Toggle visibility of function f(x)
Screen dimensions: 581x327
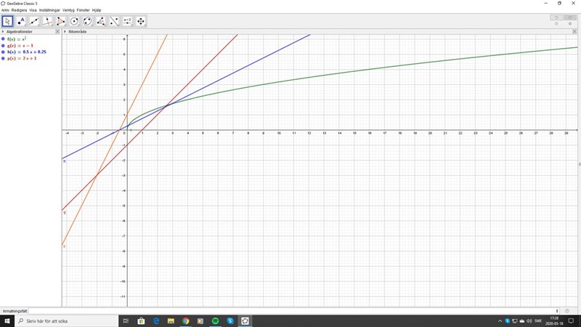[x=3, y=39]
